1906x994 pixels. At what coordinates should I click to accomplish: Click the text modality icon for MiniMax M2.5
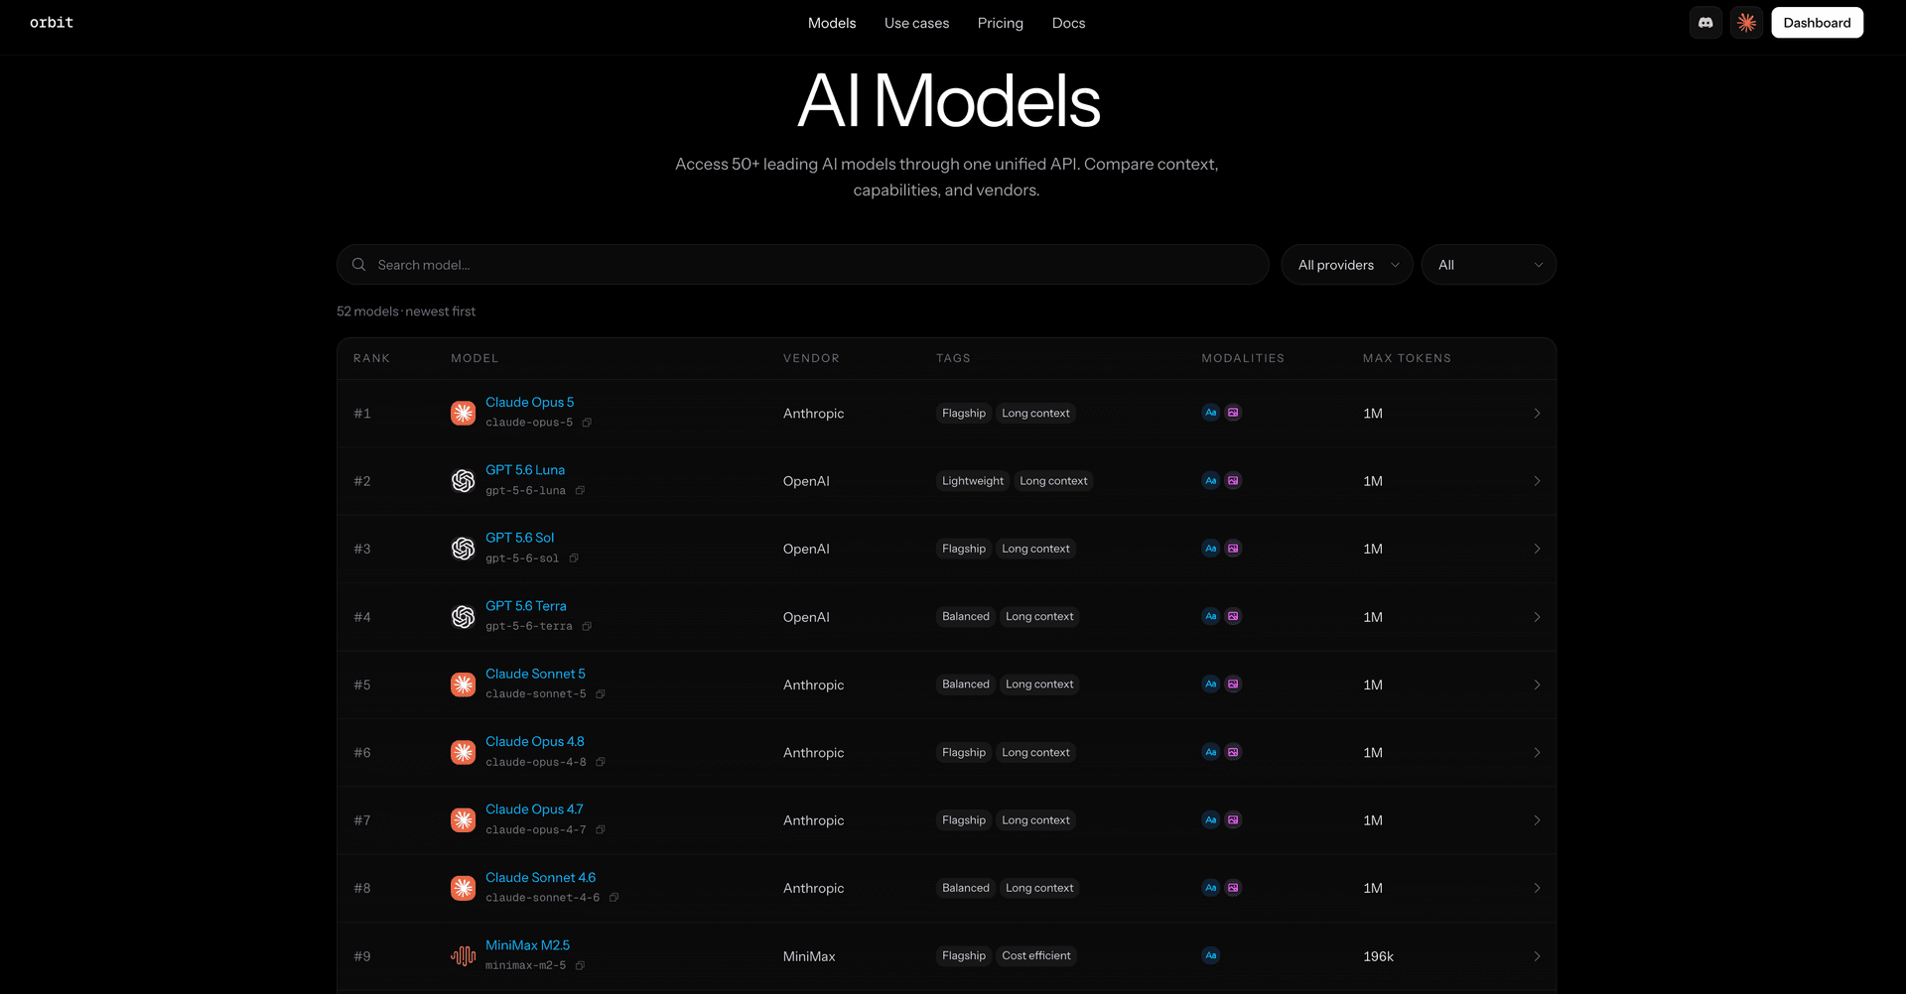coord(1210,956)
